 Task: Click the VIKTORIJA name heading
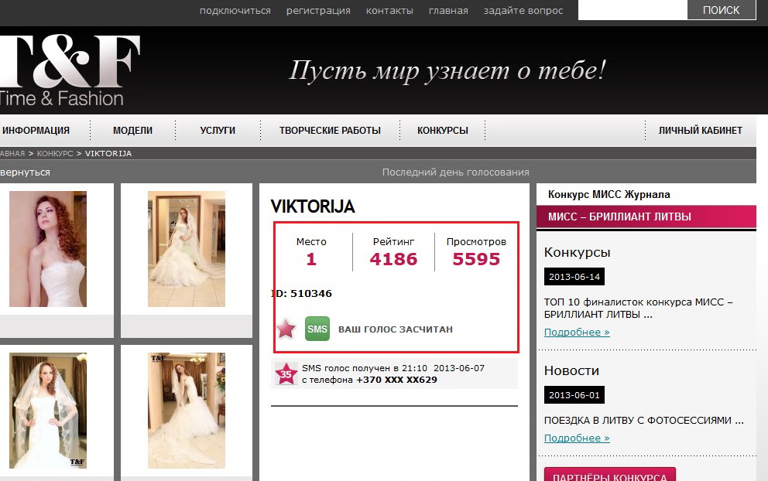coord(313,206)
